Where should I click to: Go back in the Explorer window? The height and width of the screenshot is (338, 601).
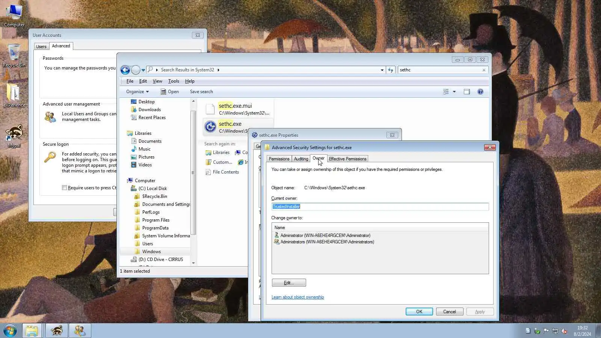tap(125, 70)
